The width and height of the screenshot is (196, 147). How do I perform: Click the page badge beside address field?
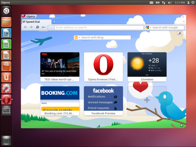[x=51, y=27]
